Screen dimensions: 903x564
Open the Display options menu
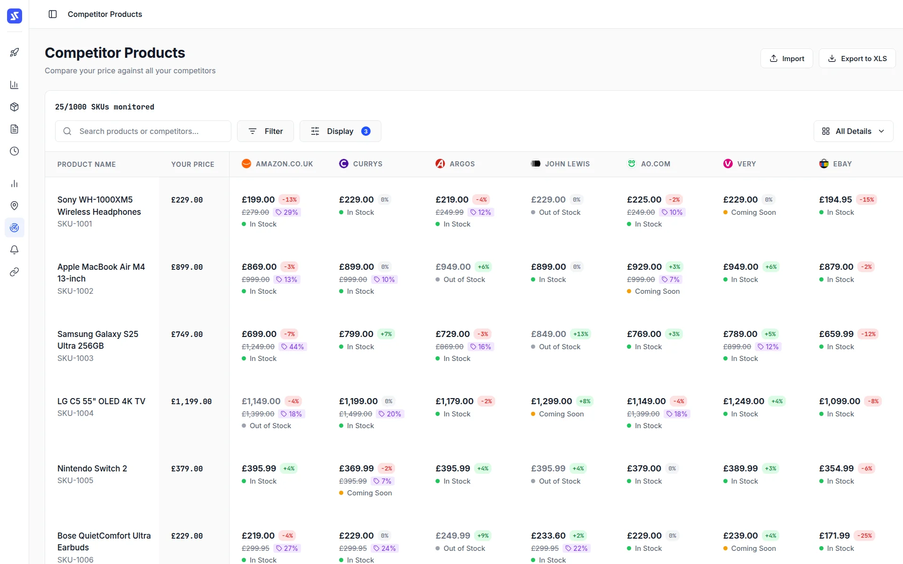tap(340, 131)
